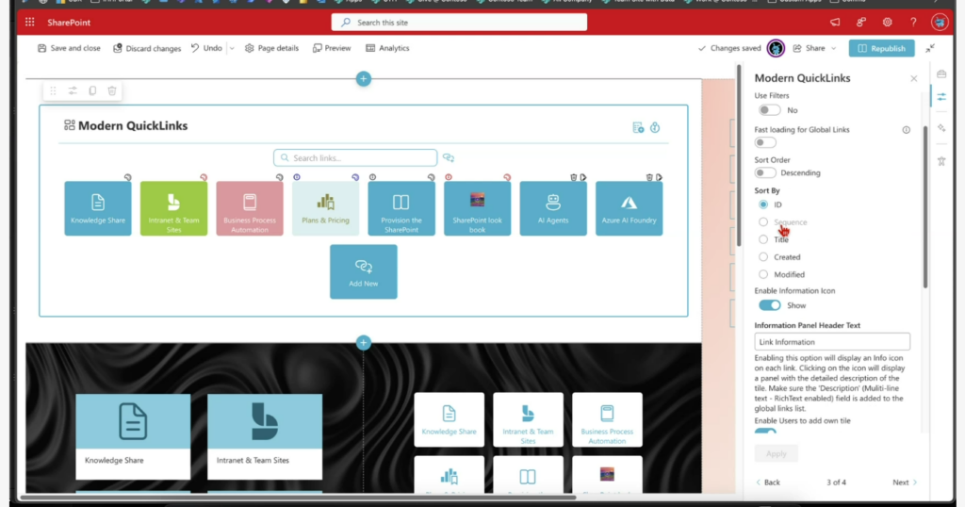Open the SharePoint app launcher waffle
Image resolution: width=965 pixels, height=507 pixels.
tap(29, 23)
